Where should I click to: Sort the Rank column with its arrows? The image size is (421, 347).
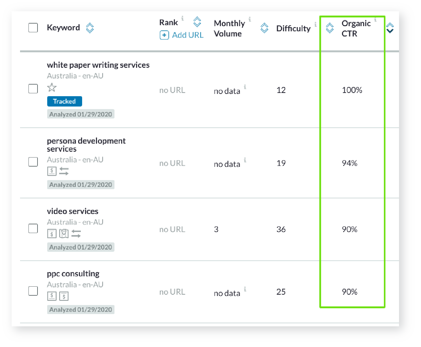coord(197,22)
